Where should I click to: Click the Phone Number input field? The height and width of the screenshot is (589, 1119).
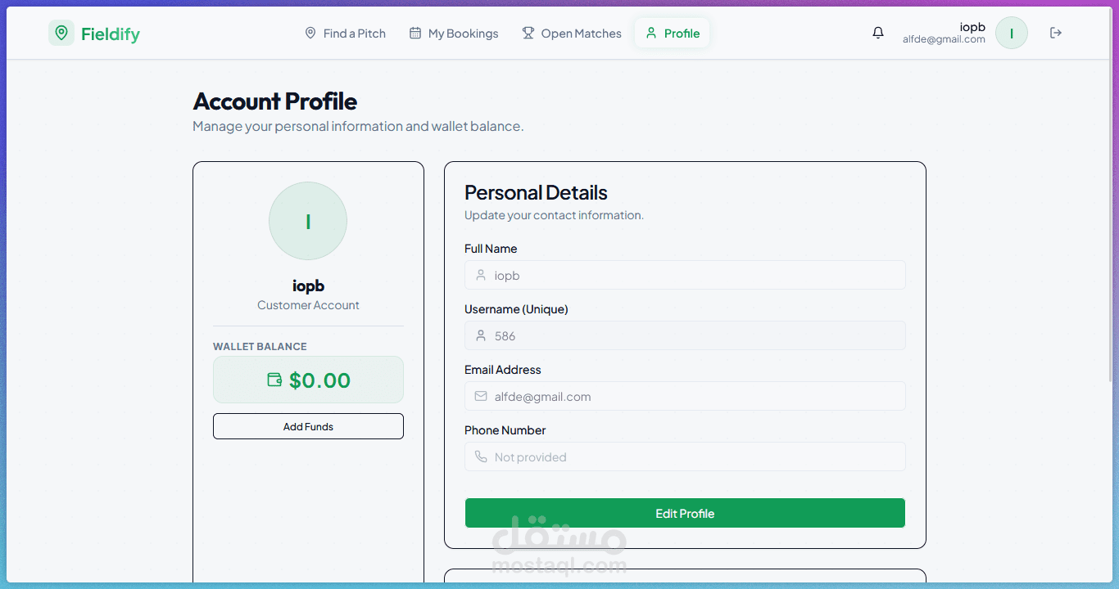[x=696, y=457]
